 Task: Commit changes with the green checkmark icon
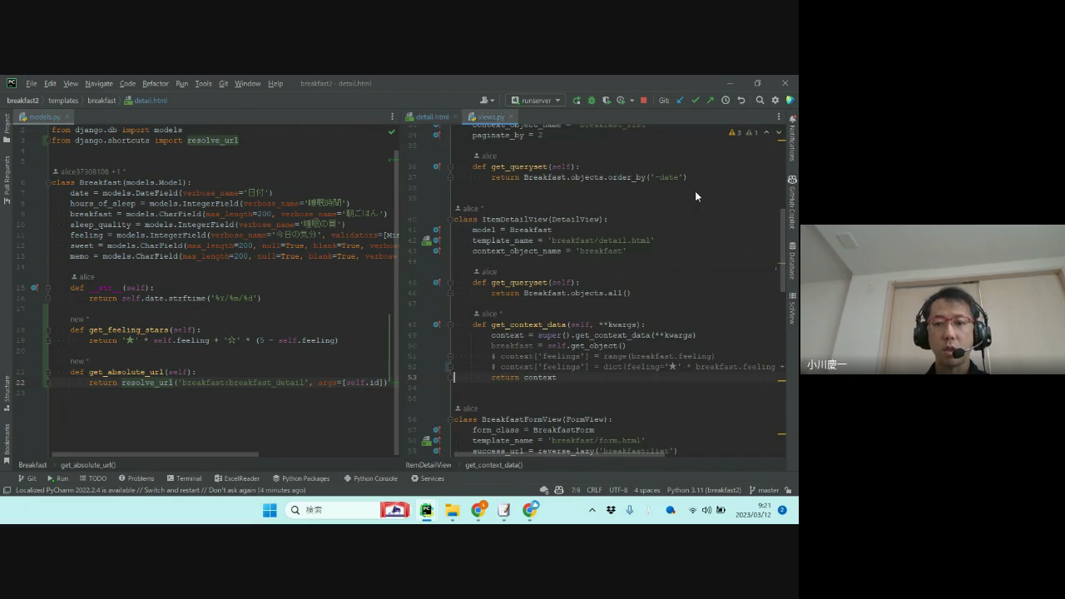pos(695,101)
